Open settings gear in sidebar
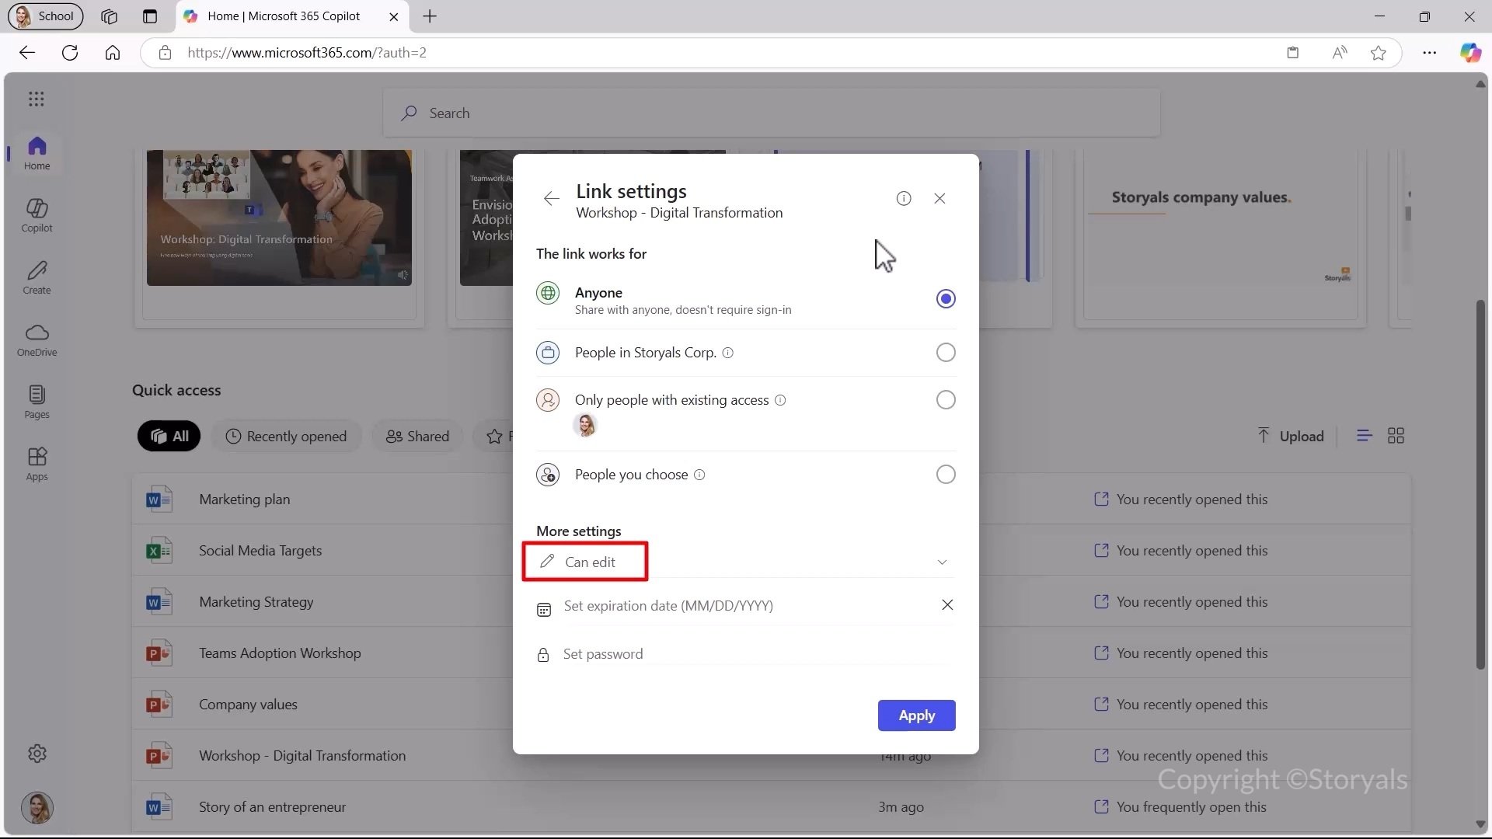This screenshot has height=839, width=1492. click(37, 754)
